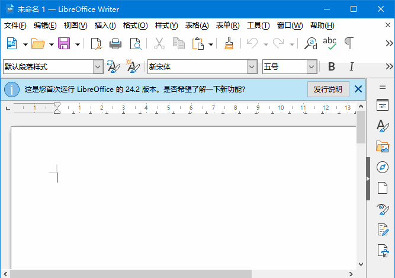395x278 pixels.
Task: Open the Paste special dropdown arrow
Action: 211,44
